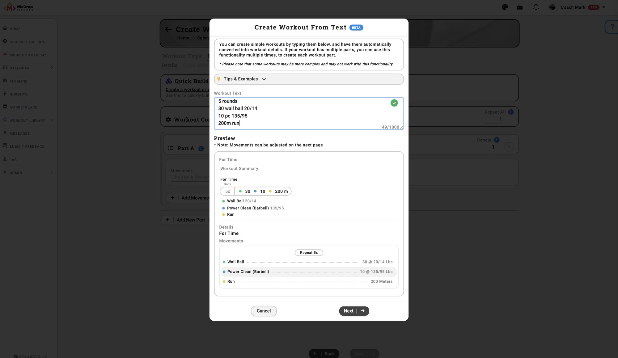The width and height of the screenshot is (618, 358).
Task: Open Calendar in the sidebar
Action: pyautogui.click(x=19, y=68)
